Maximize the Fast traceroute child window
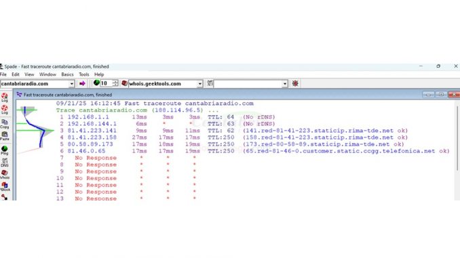Viewport: 460px width, 258px height. click(x=441, y=95)
